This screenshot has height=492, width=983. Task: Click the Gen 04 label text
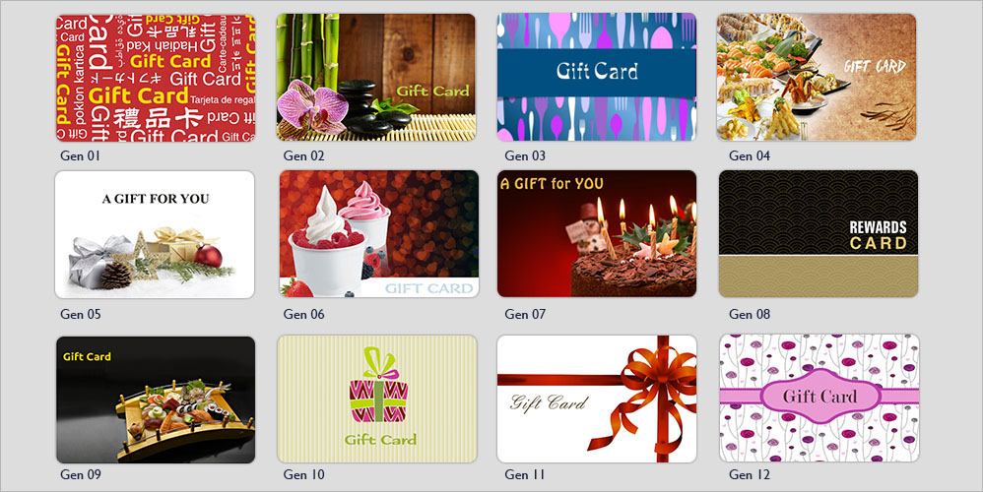pos(750,155)
